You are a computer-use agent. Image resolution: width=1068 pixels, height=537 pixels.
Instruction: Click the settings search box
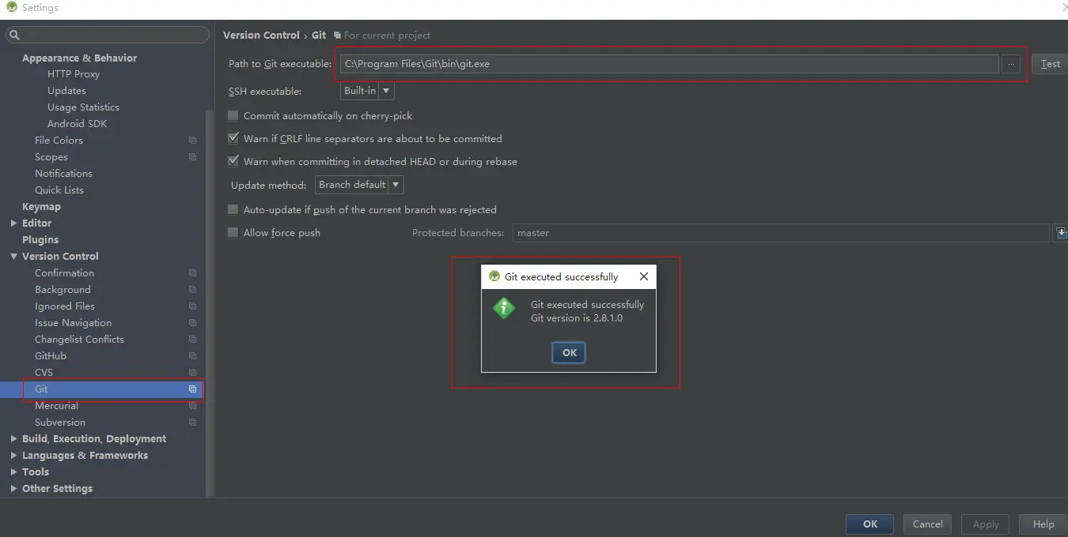[x=108, y=35]
